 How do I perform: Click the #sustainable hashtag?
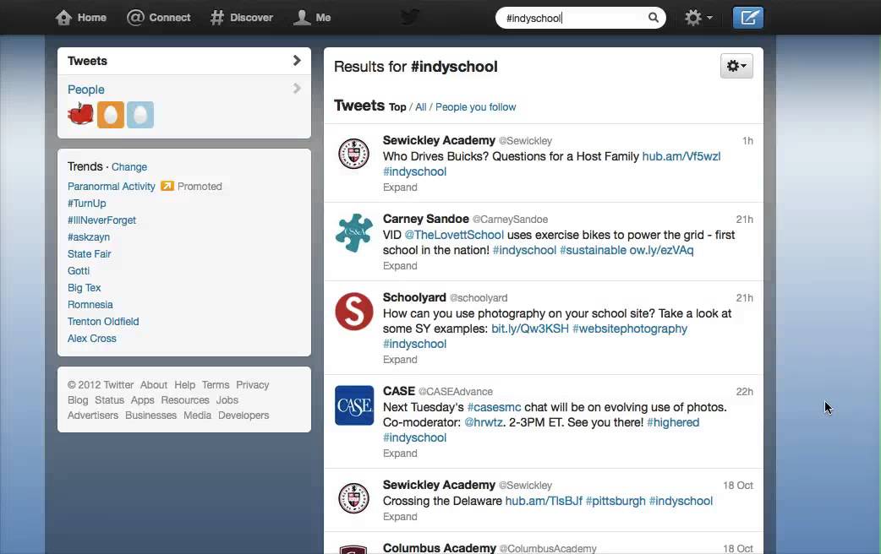click(x=593, y=250)
